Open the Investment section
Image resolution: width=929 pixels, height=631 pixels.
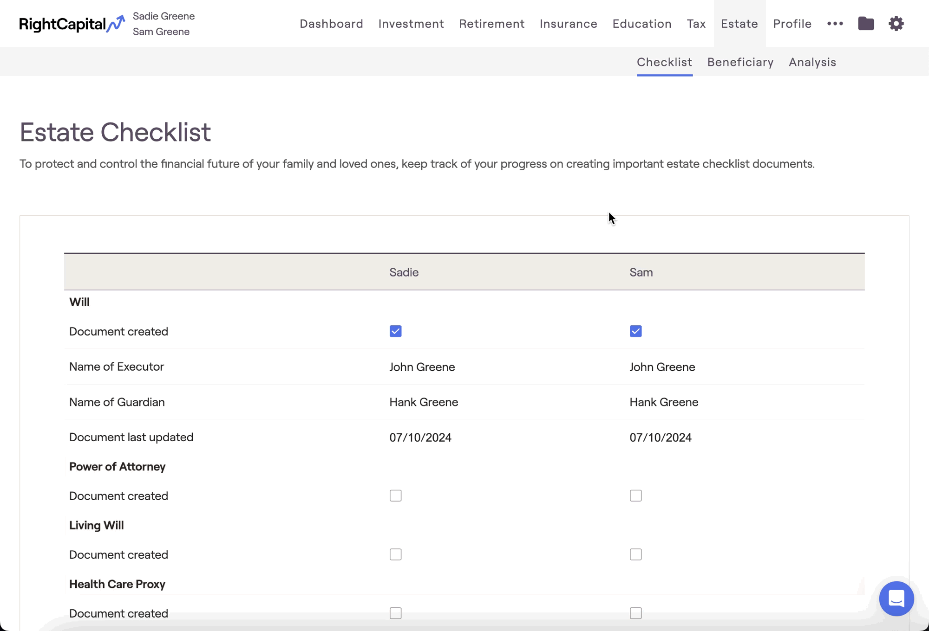click(x=411, y=24)
